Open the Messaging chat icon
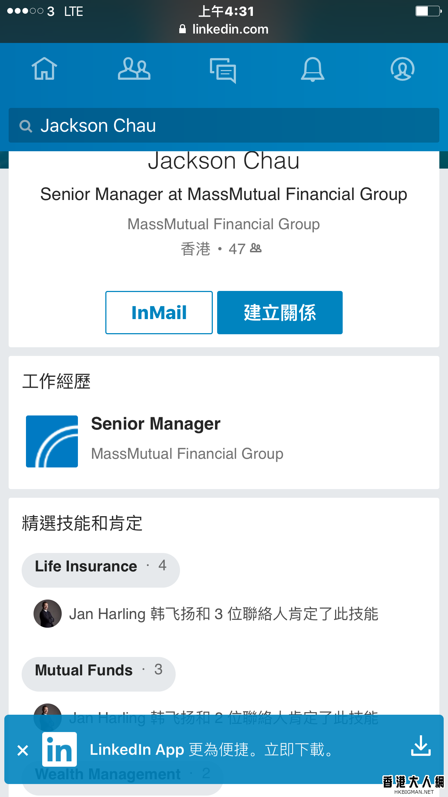Image resolution: width=448 pixels, height=797 pixels. click(x=223, y=70)
